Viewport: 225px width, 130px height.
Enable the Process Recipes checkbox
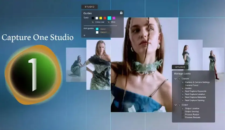coord(183,117)
